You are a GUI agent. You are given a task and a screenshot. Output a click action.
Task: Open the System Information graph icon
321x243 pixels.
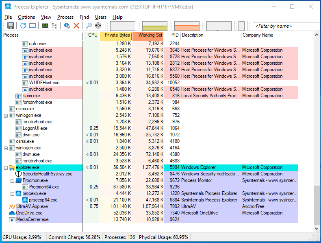coord(45,26)
